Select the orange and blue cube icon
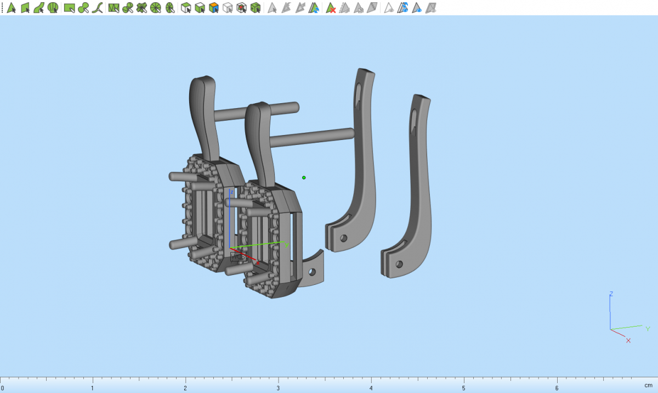This screenshot has width=658, height=393. (214, 8)
